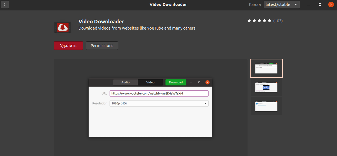Open the latest/stable channel dropdown
The image size is (337, 156).
[282, 5]
